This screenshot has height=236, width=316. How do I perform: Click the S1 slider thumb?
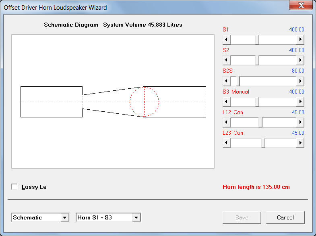(257, 40)
